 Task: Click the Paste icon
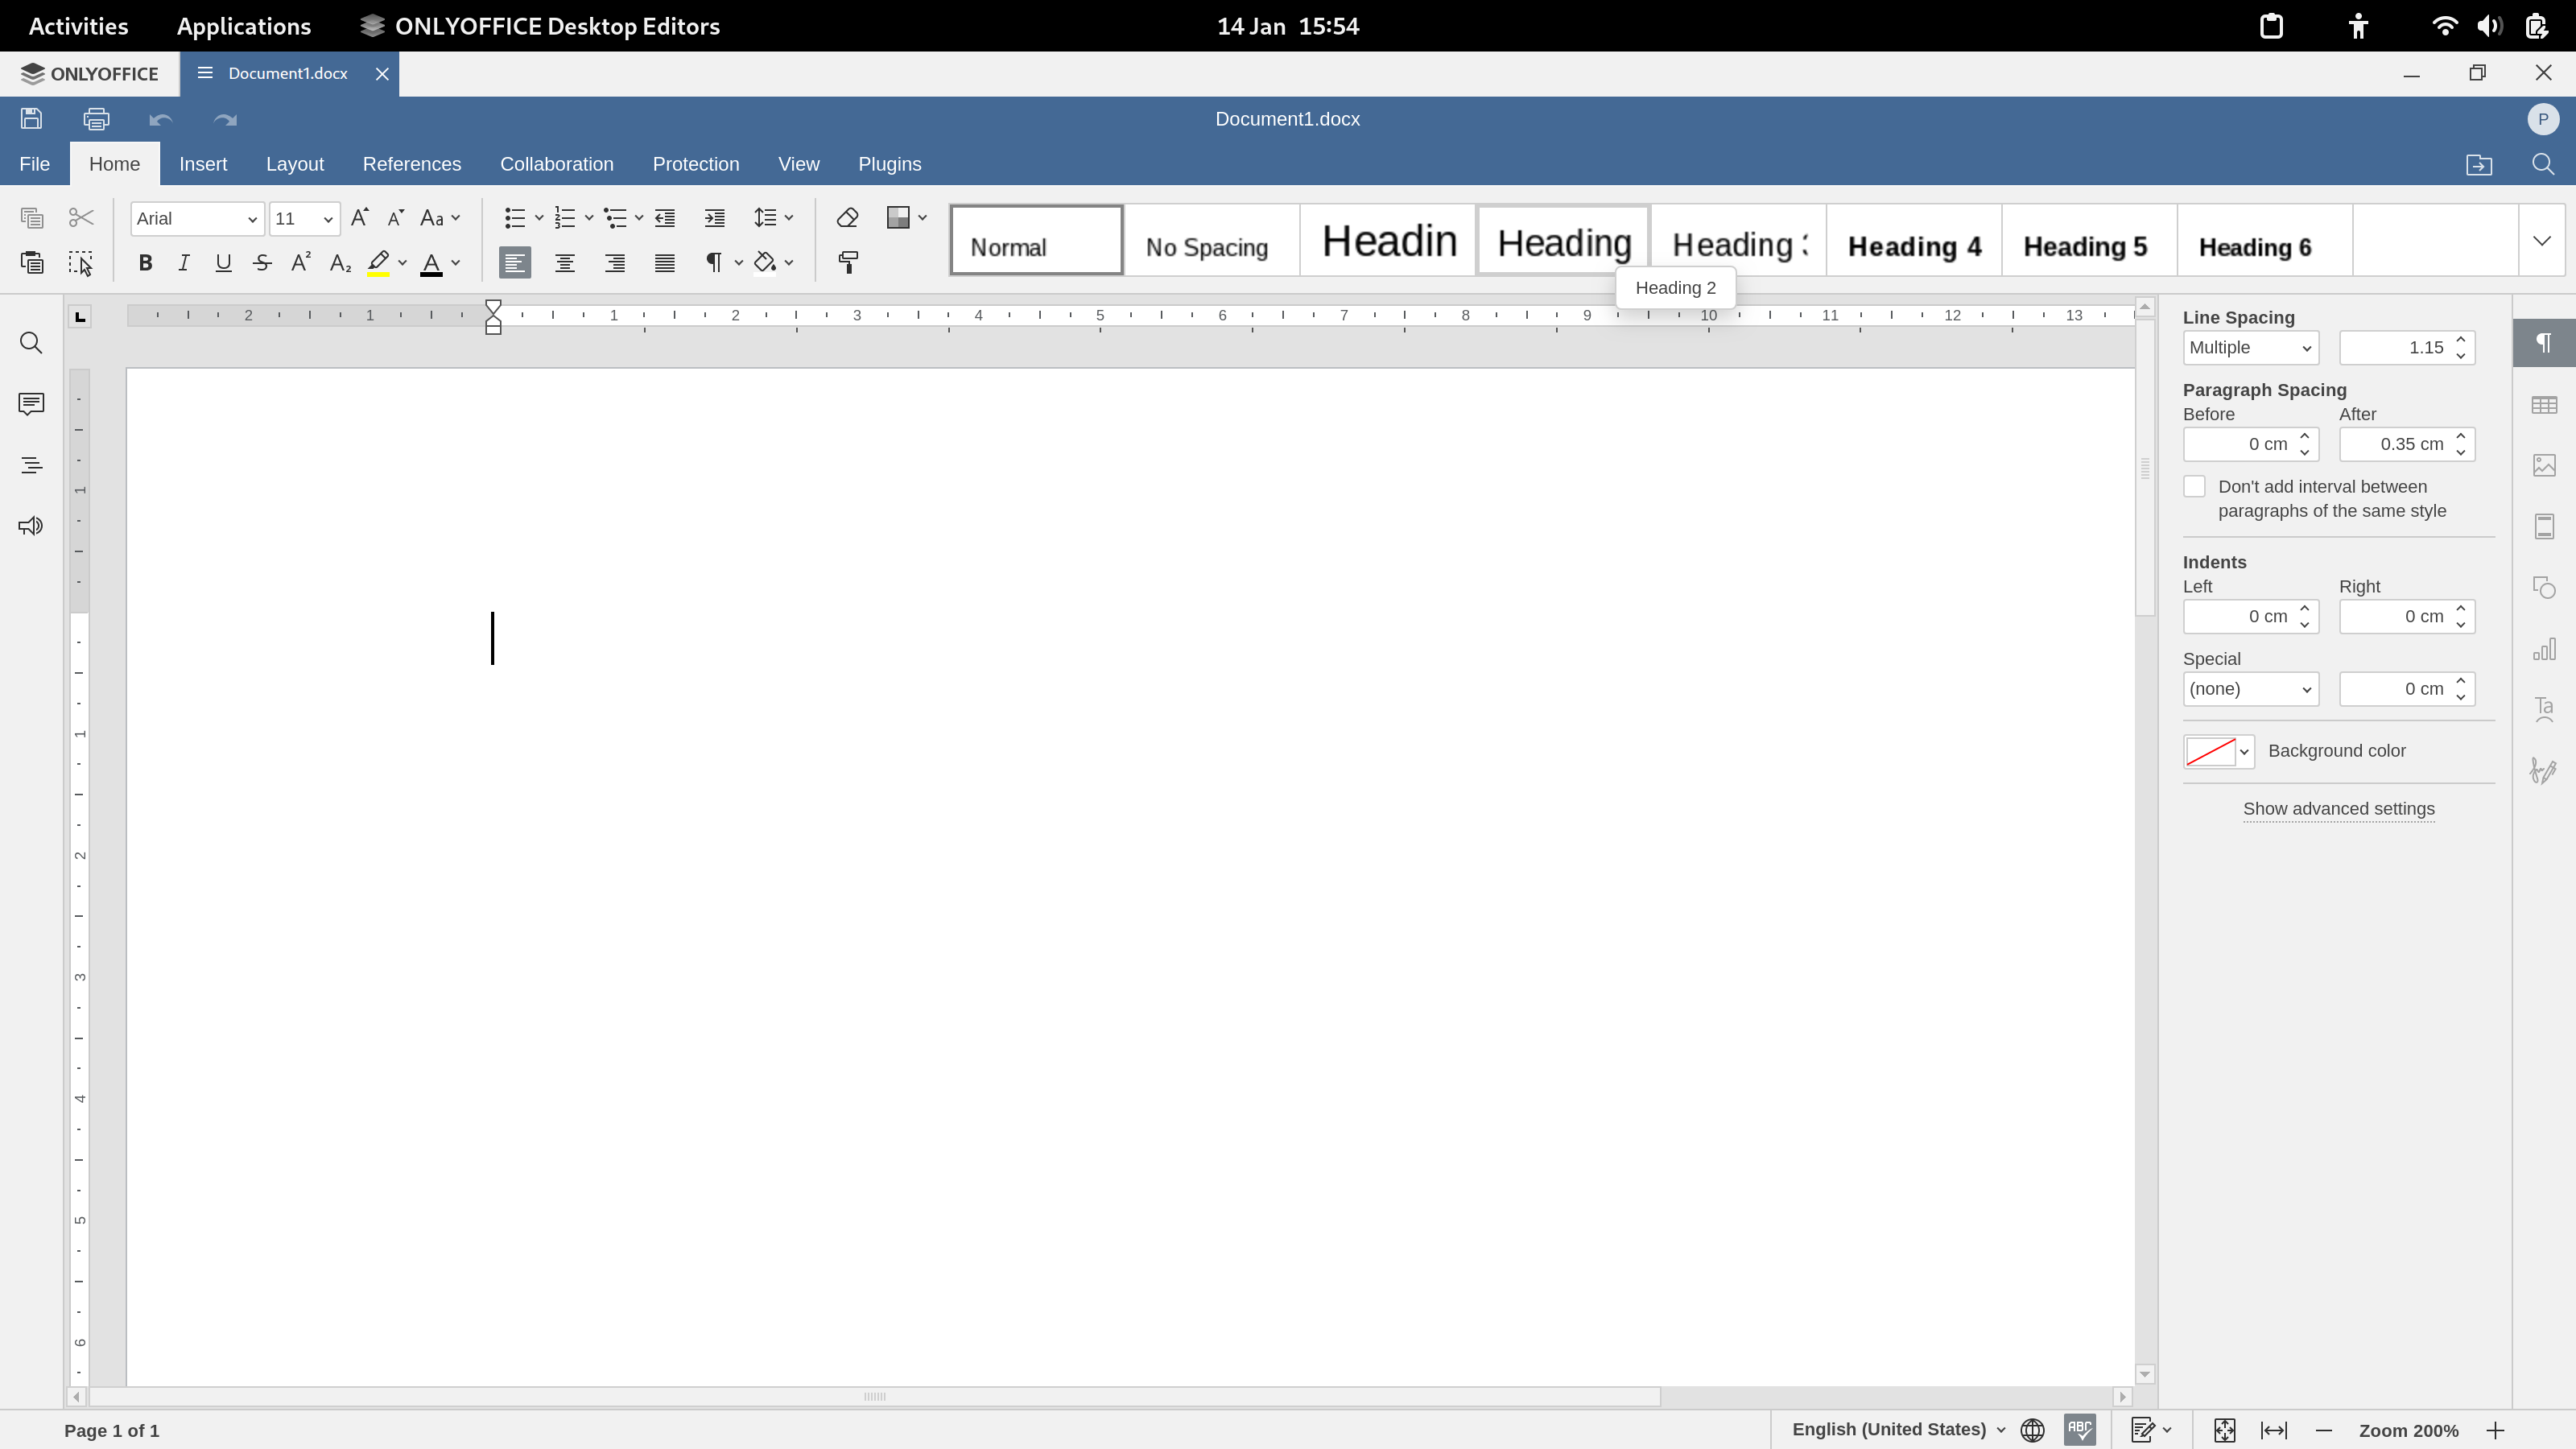pos(31,262)
